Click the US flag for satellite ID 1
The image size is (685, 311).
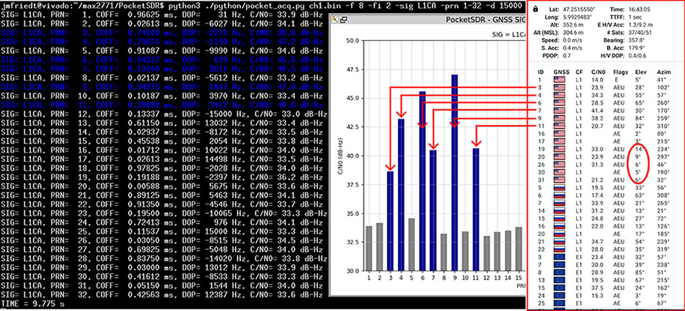[x=560, y=80]
